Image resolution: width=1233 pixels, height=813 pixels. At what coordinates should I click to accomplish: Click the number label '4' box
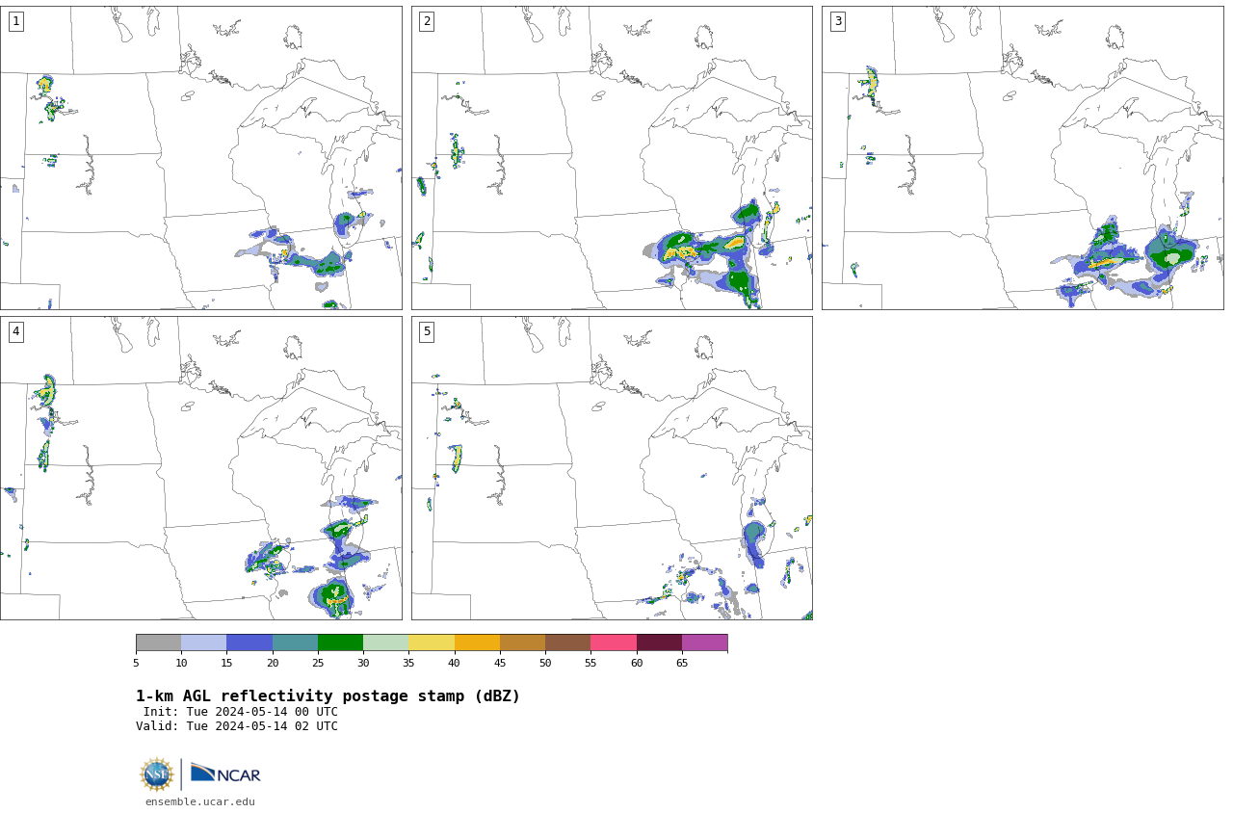pyautogui.click(x=15, y=331)
